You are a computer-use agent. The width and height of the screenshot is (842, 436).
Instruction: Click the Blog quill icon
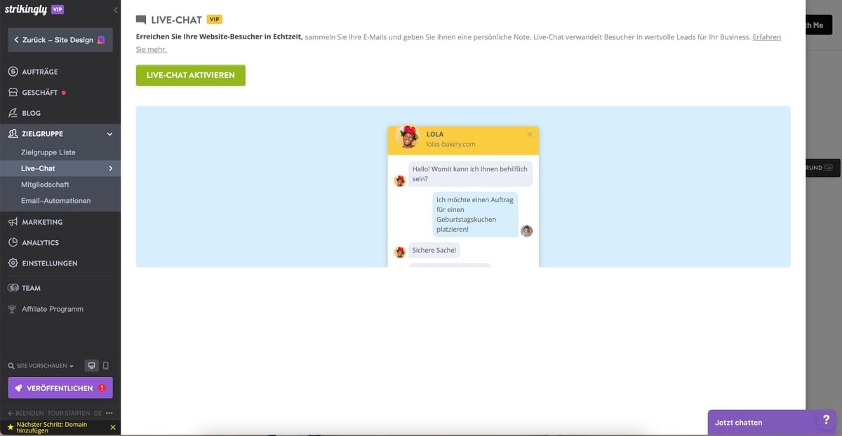pos(13,112)
